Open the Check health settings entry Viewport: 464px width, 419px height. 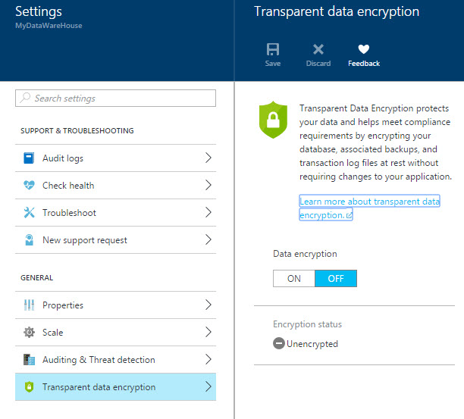[68, 186]
